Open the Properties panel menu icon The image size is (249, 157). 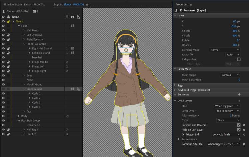tap(191, 5)
